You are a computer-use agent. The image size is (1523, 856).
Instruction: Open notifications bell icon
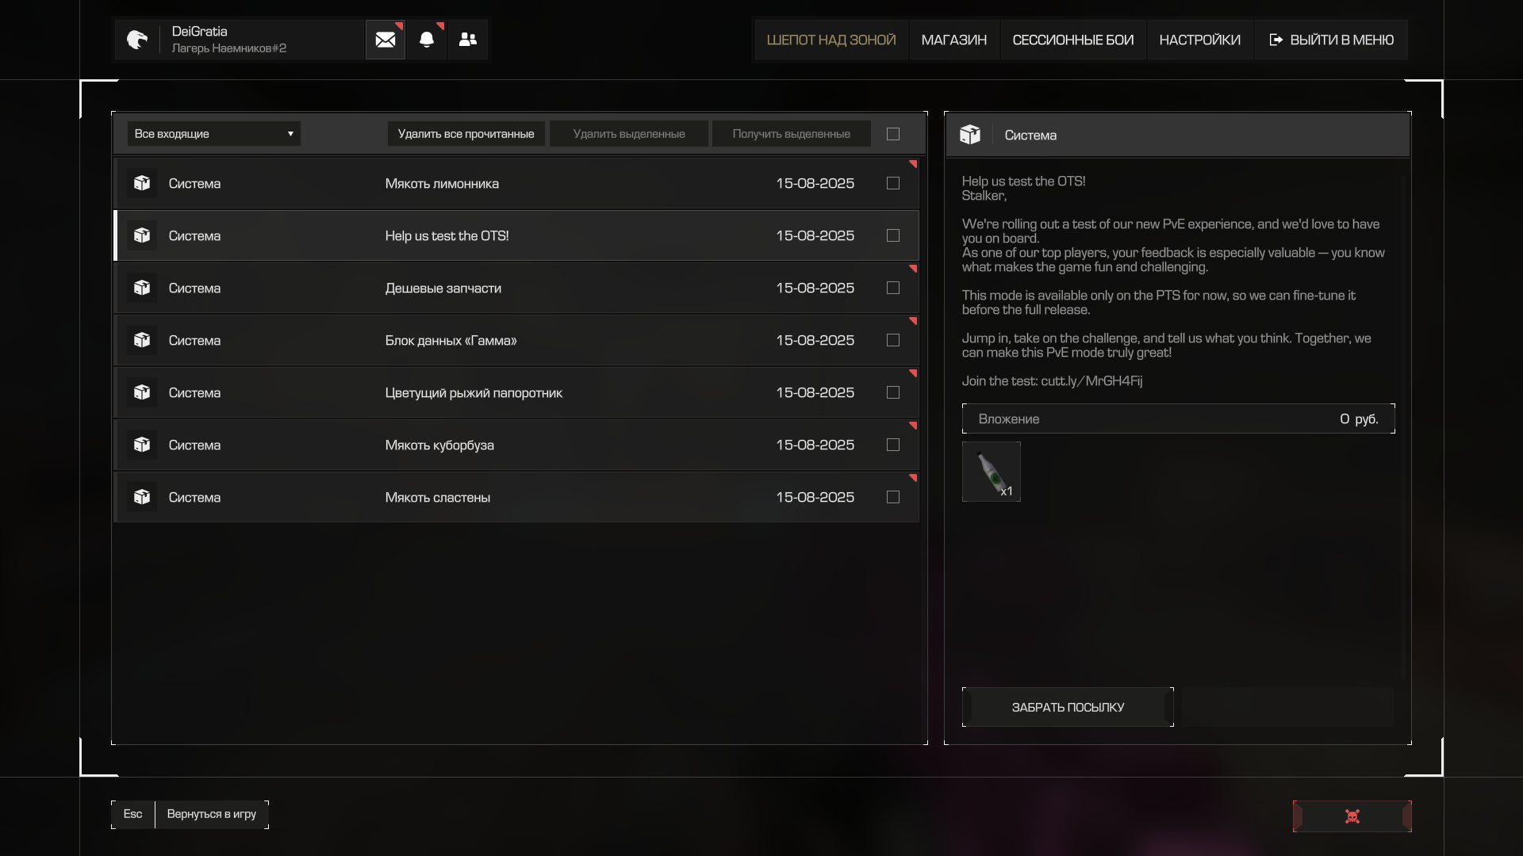click(427, 40)
